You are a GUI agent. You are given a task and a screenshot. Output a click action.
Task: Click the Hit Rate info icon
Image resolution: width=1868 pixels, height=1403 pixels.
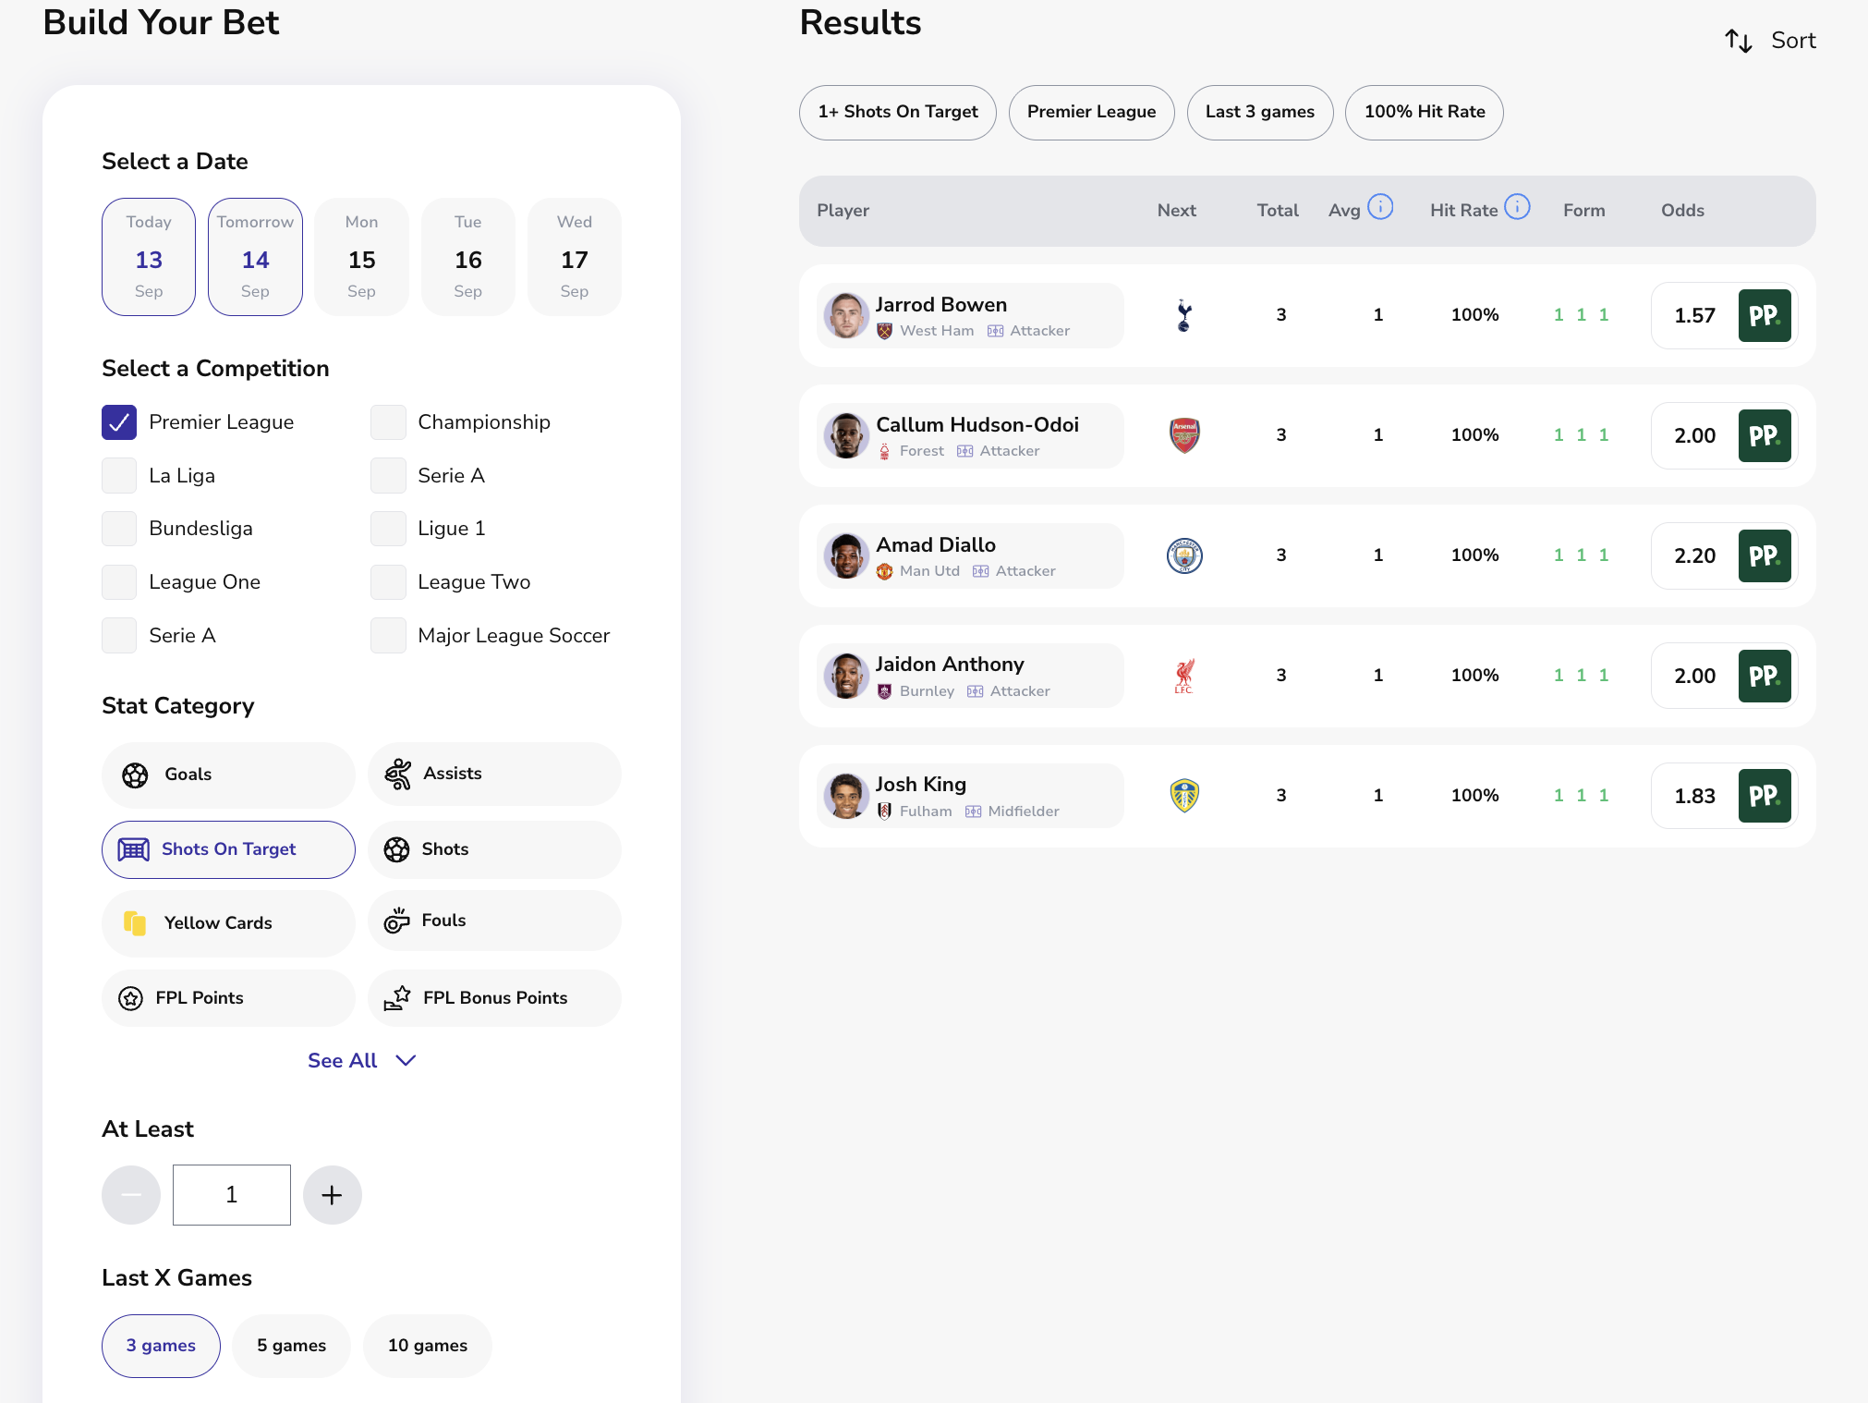point(1517,207)
